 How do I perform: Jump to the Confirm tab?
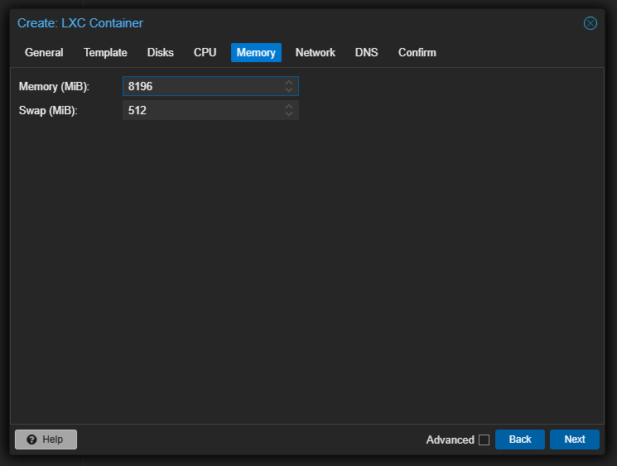(417, 53)
